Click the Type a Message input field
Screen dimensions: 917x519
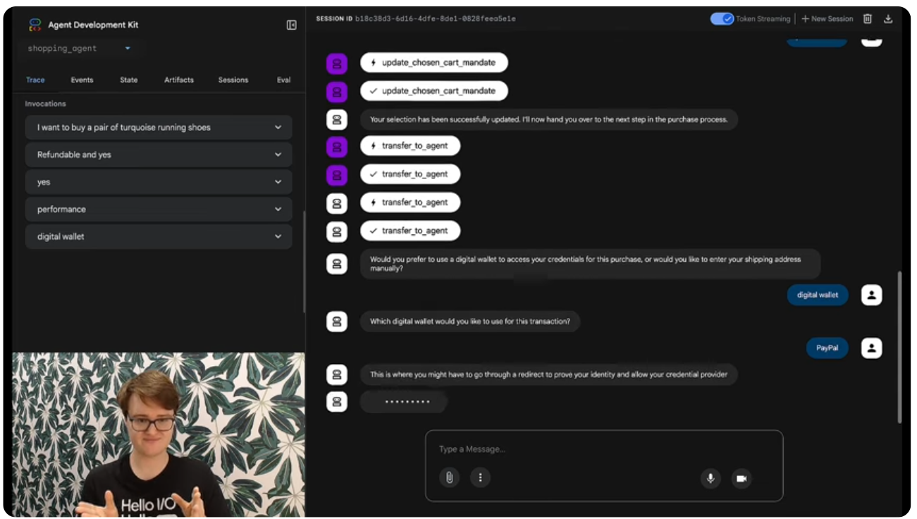[x=603, y=449]
